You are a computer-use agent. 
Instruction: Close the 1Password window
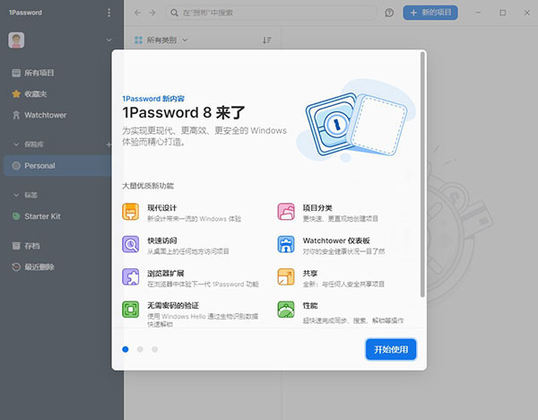527,13
